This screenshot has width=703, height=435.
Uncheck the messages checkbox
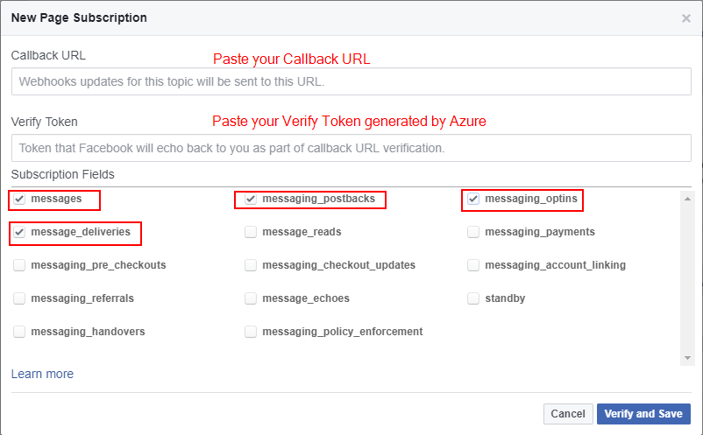pyautogui.click(x=19, y=199)
